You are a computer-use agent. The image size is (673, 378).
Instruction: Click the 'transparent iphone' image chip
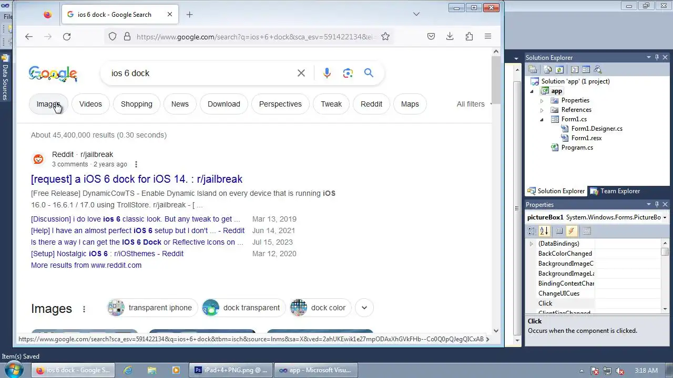(x=152, y=308)
